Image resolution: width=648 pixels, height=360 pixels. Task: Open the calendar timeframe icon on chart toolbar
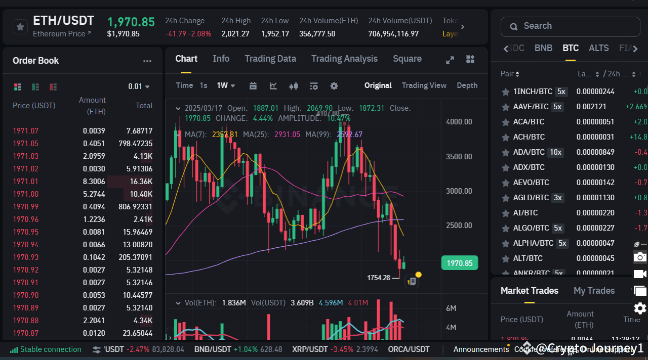coord(253,86)
